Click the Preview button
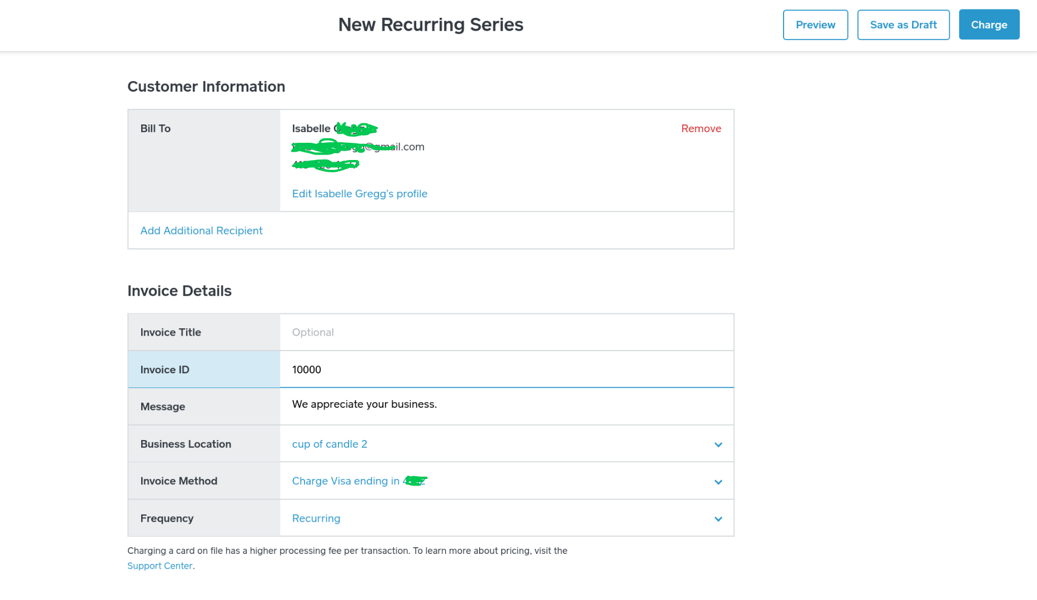1037x600 pixels. click(815, 25)
